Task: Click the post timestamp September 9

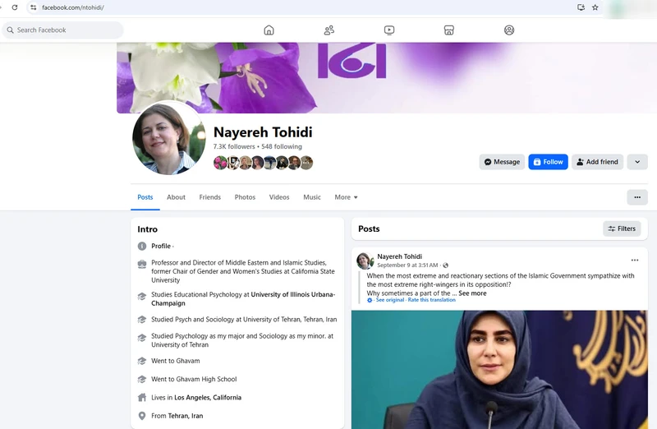Action: coord(407,265)
